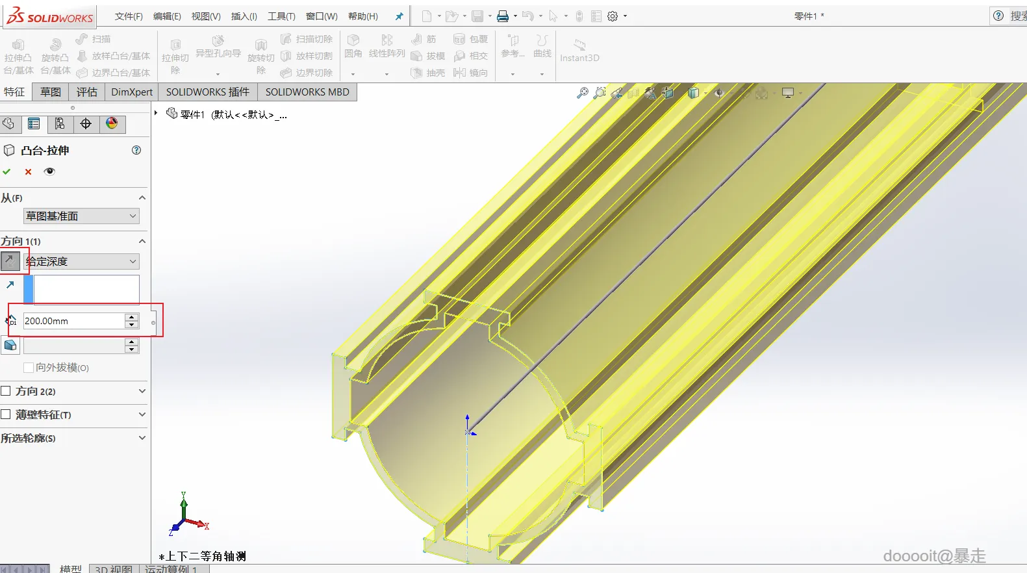
Task: Click the reverse direction button
Action: 10,261
